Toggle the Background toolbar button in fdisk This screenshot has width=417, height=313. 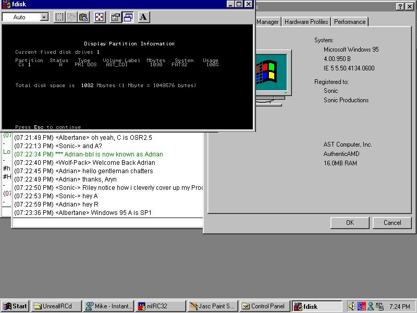tap(128, 17)
